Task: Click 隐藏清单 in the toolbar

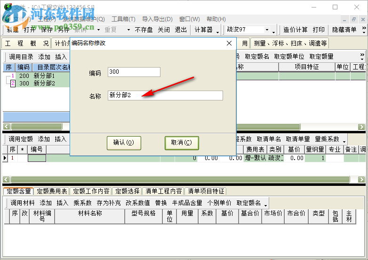Action: coord(344,30)
